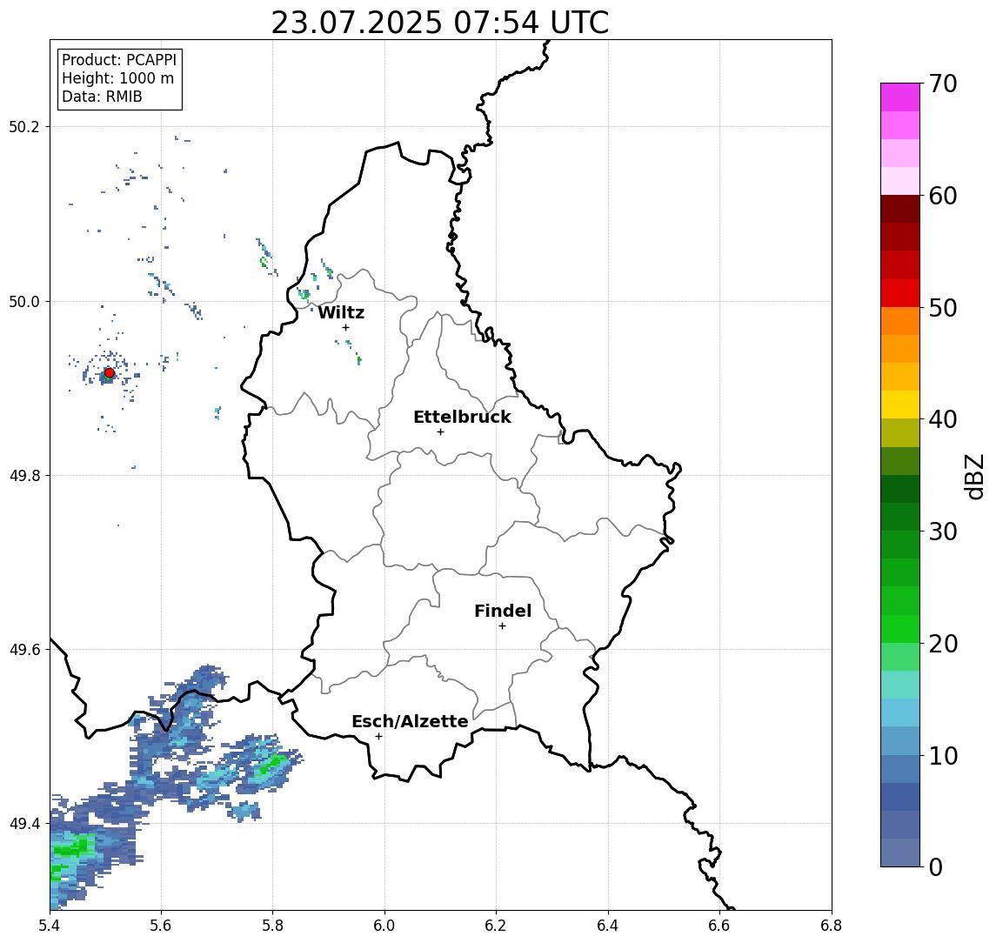Click the colorbar label '10'
The height and width of the screenshot is (943, 996).
coord(943,755)
